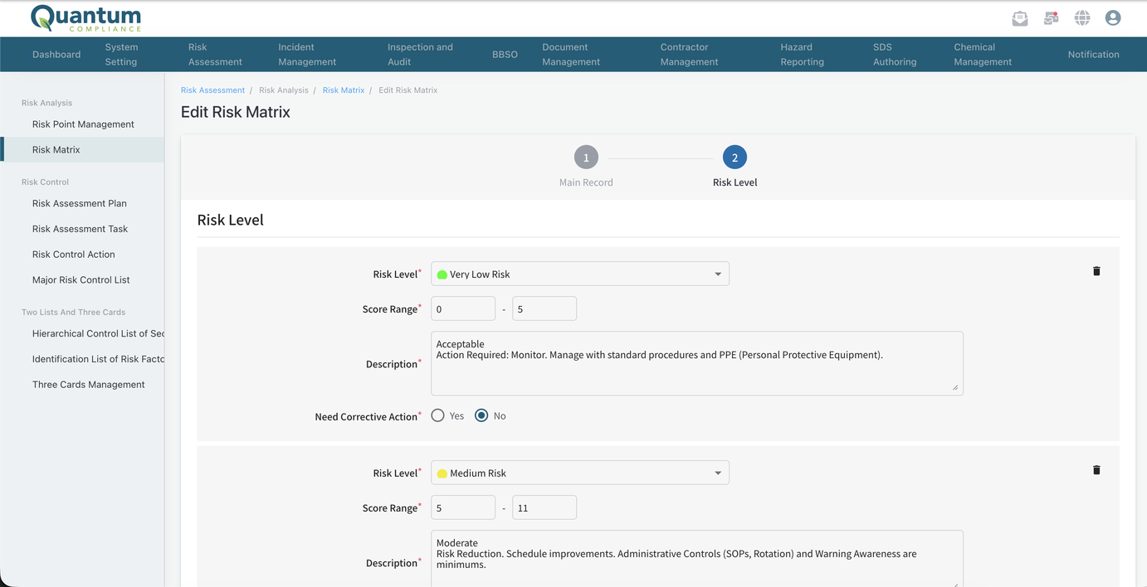Go to step 1 Main Record
This screenshot has width=1147, height=587.
(586, 158)
